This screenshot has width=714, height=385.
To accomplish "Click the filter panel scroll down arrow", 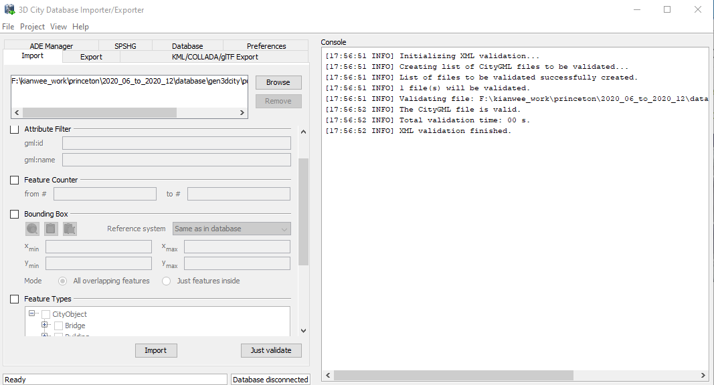I will point(303,331).
